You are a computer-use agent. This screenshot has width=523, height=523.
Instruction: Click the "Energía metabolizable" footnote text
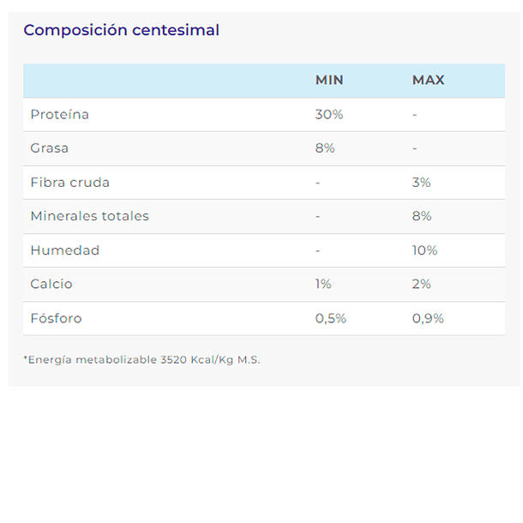[141, 360]
